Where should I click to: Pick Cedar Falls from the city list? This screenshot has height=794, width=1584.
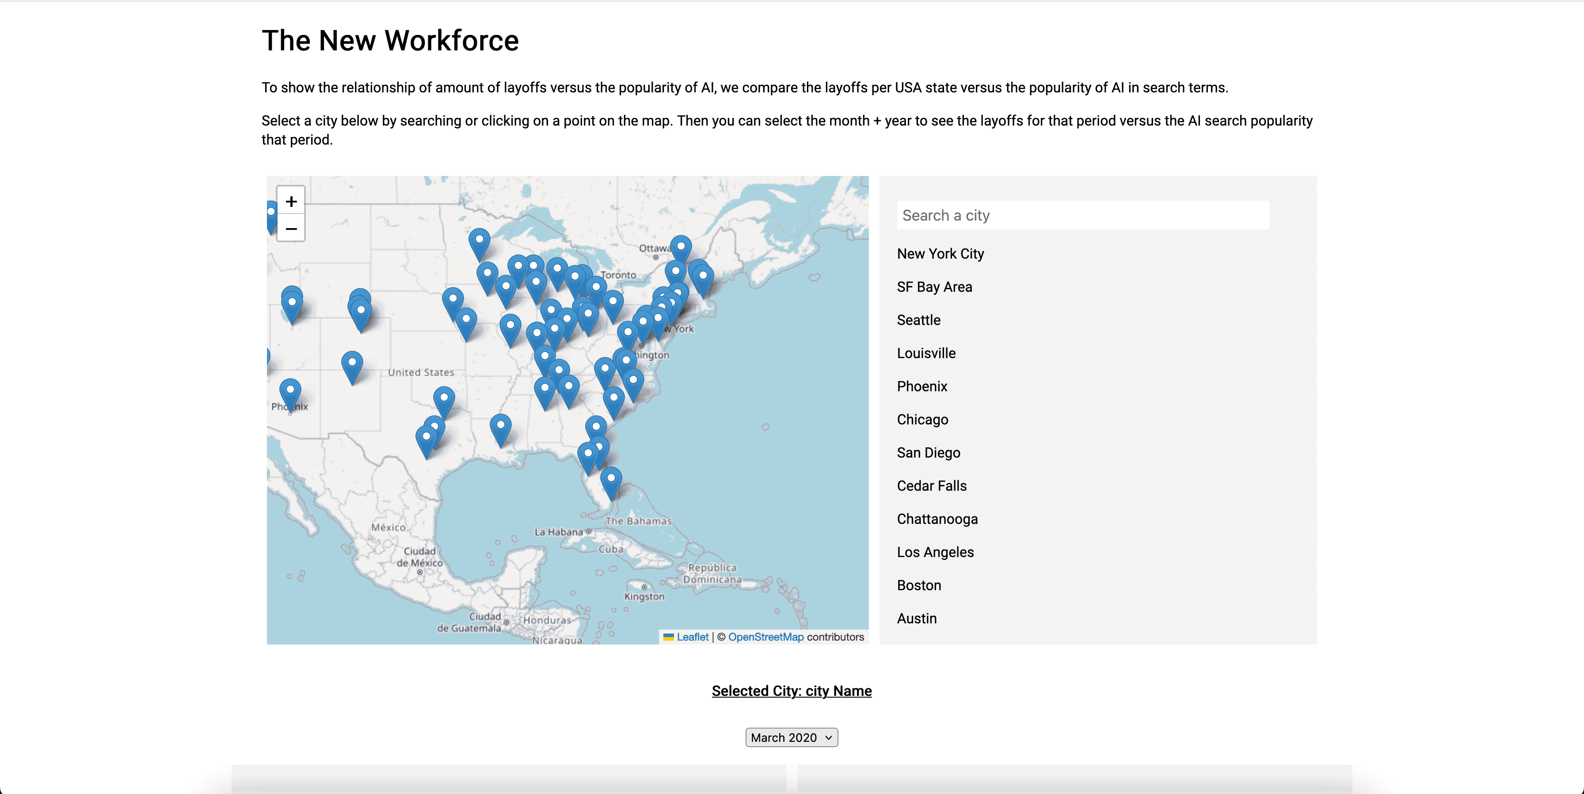[932, 486]
